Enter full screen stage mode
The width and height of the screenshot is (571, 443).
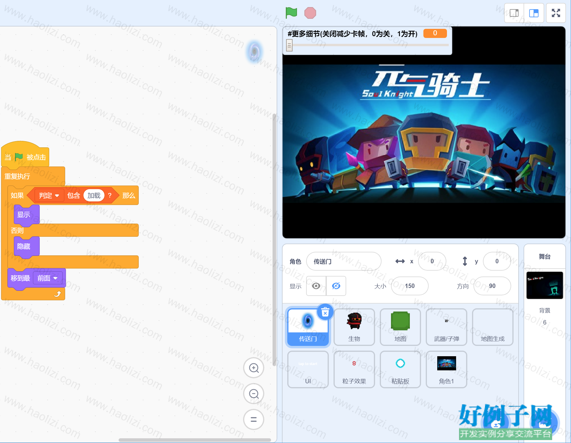556,13
